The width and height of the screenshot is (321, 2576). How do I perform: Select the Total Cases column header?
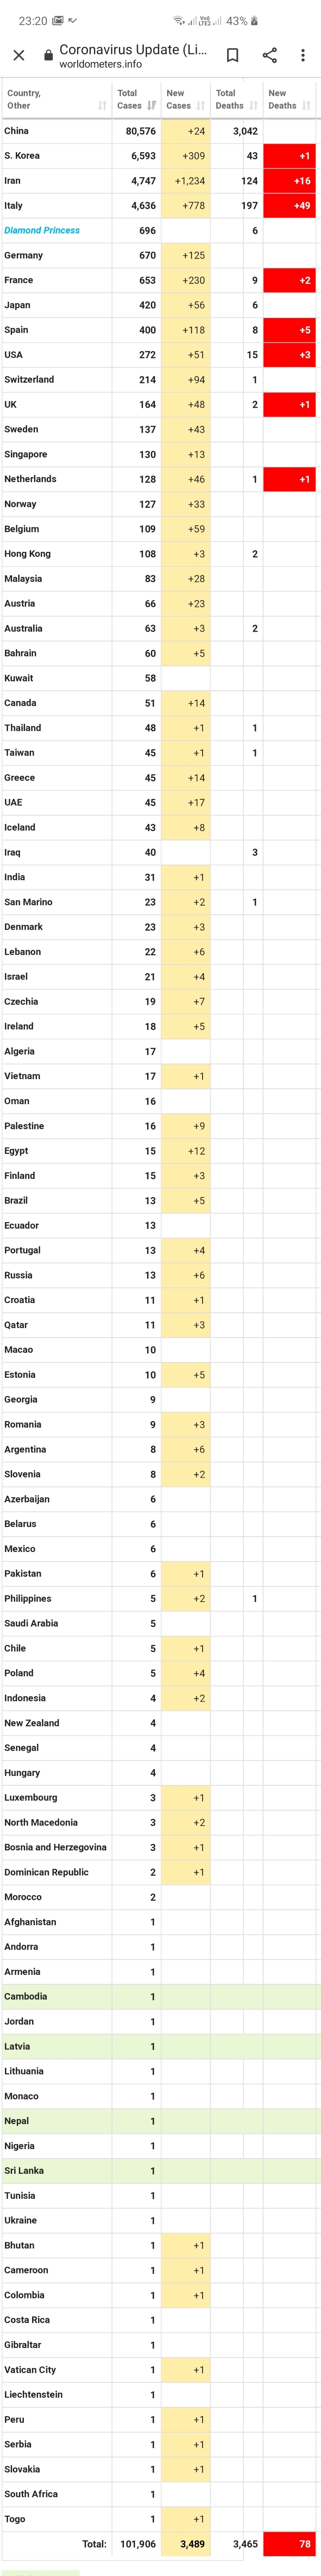(x=129, y=99)
